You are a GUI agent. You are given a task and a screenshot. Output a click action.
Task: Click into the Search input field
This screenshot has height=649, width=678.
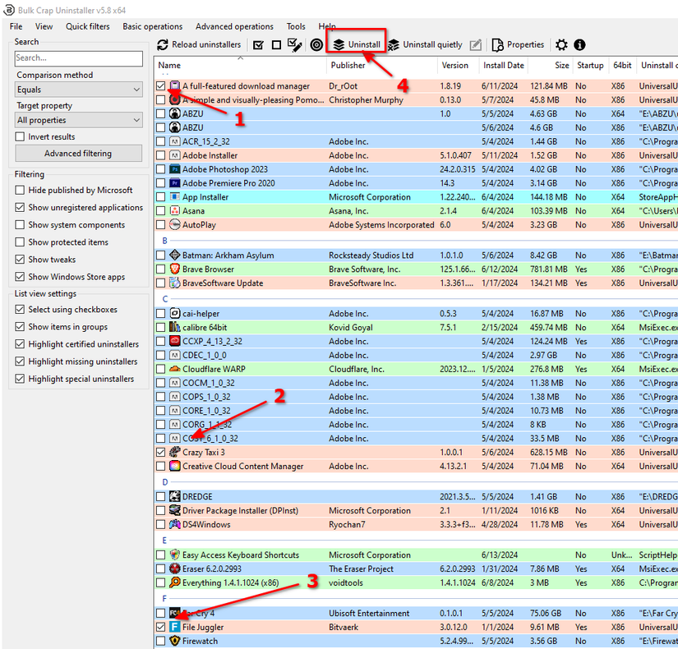[79, 58]
